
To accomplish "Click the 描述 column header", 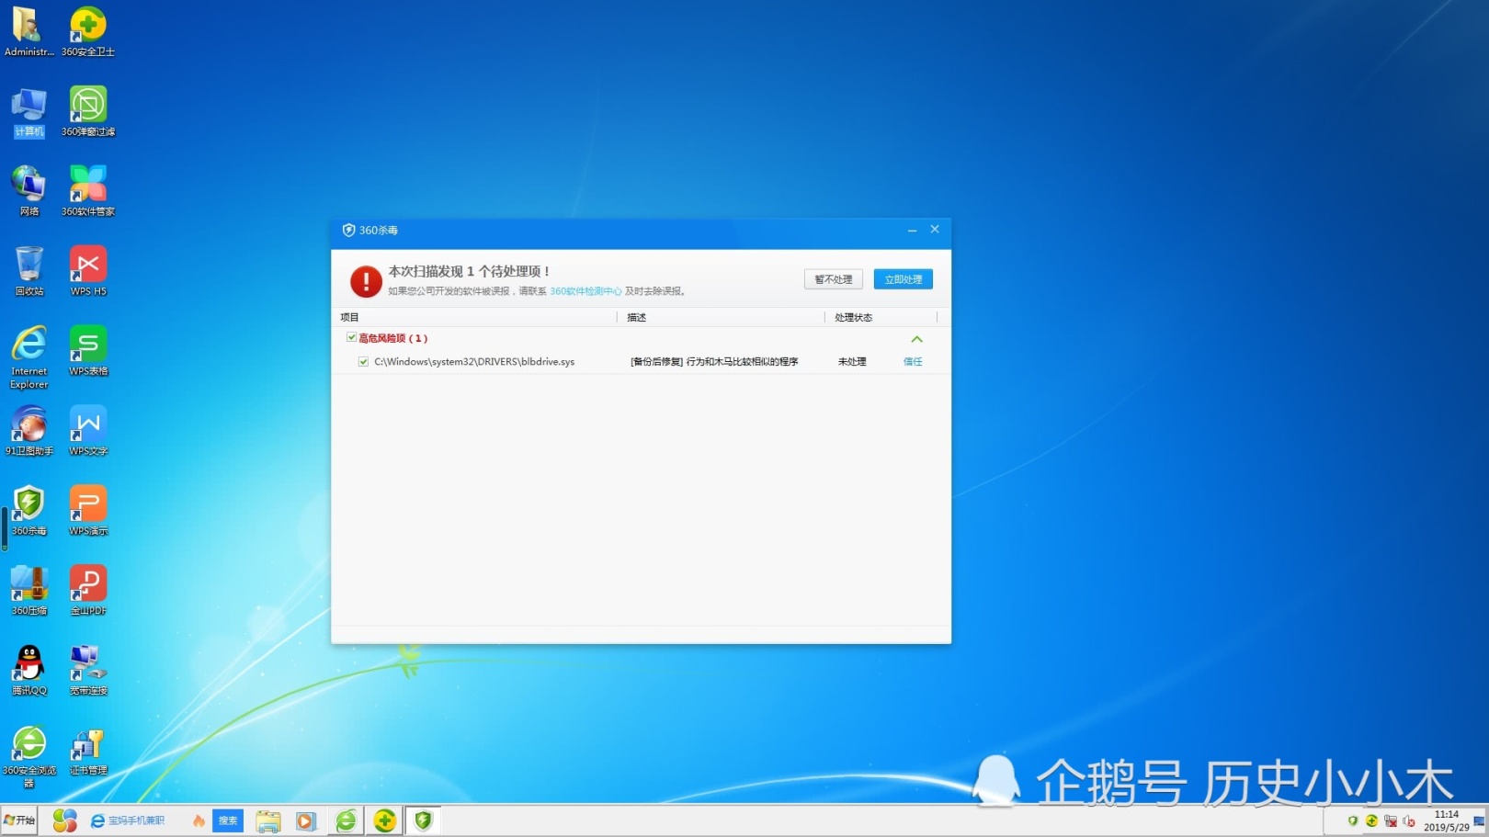I will pyautogui.click(x=636, y=317).
